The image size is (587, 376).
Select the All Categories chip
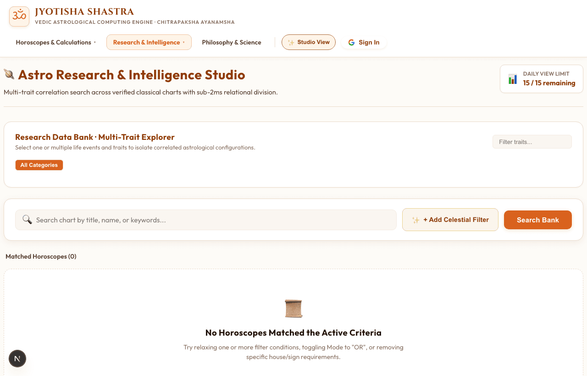(39, 165)
